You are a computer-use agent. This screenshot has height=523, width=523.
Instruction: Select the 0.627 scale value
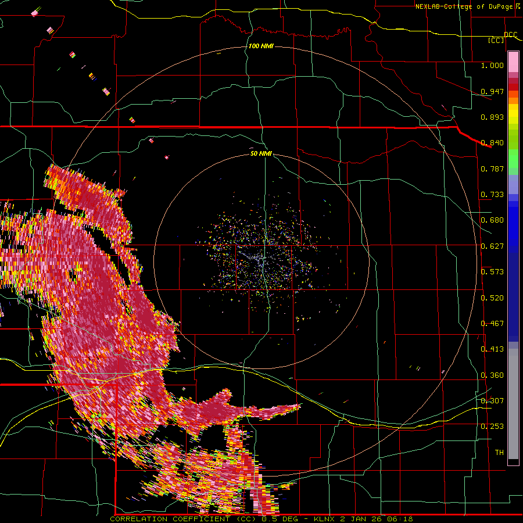pos(492,246)
